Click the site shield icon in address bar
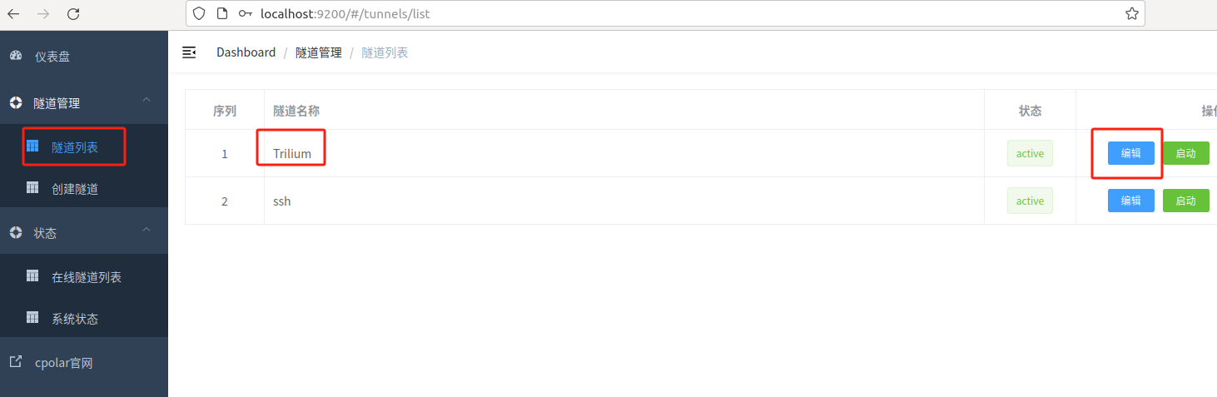 click(x=198, y=13)
